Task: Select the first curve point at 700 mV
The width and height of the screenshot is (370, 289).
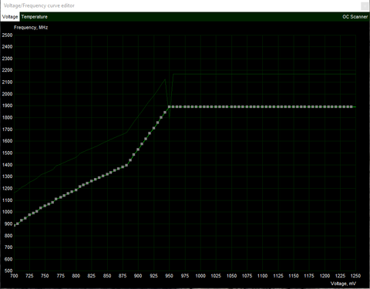Action: point(15,225)
